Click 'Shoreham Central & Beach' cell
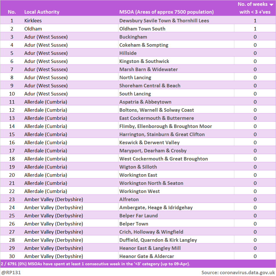 (x=150, y=86)
